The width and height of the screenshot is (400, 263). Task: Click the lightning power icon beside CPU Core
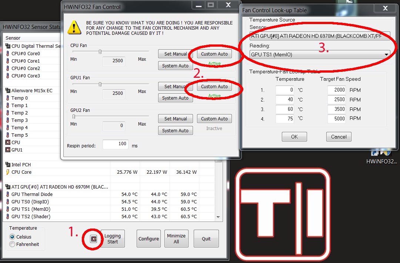click(x=8, y=172)
